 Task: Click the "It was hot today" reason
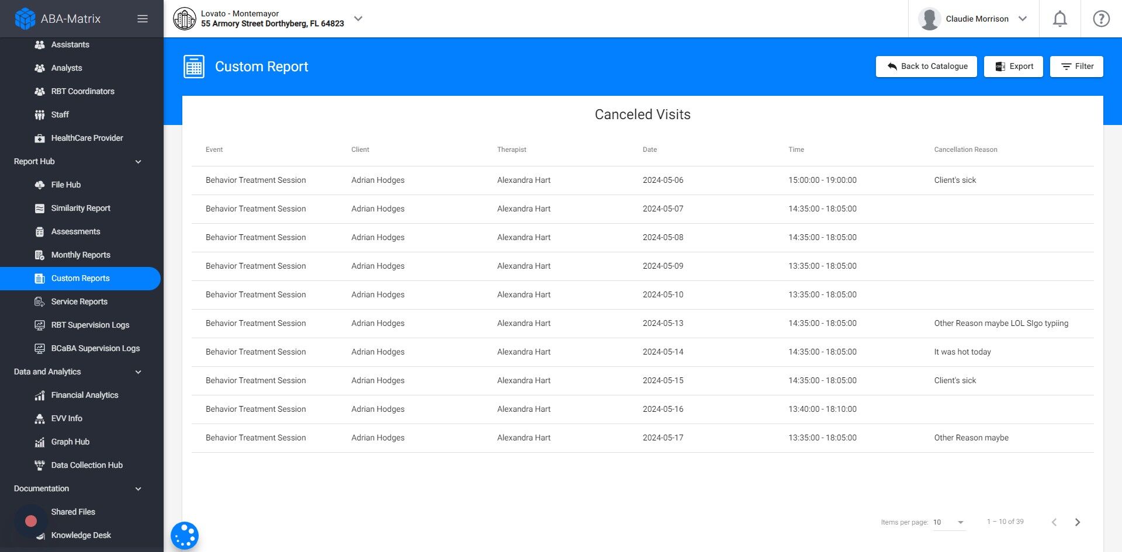(x=962, y=352)
